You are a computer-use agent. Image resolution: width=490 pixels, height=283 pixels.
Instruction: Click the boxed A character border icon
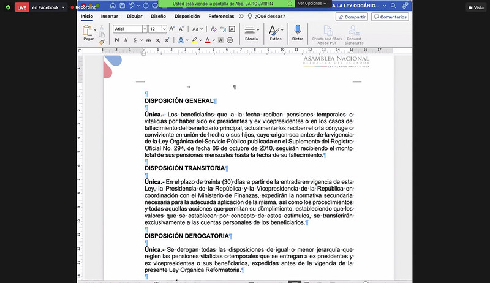click(x=232, y=29)
